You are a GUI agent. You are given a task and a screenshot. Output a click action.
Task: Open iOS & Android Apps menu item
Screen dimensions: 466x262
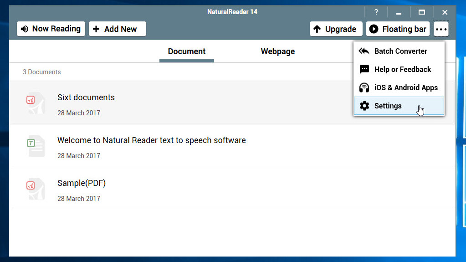(x=399, y=88)
